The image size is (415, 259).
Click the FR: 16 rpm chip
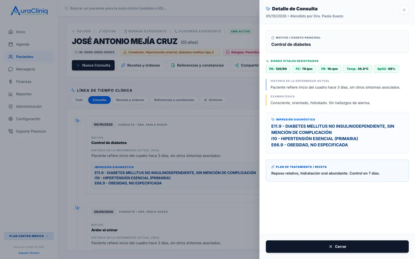330,69
